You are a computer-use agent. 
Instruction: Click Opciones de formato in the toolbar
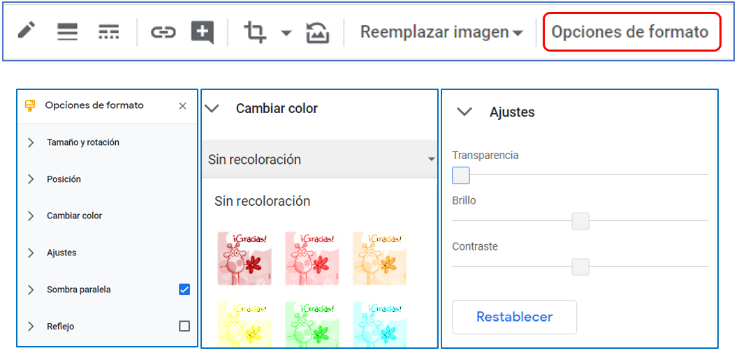630,32
